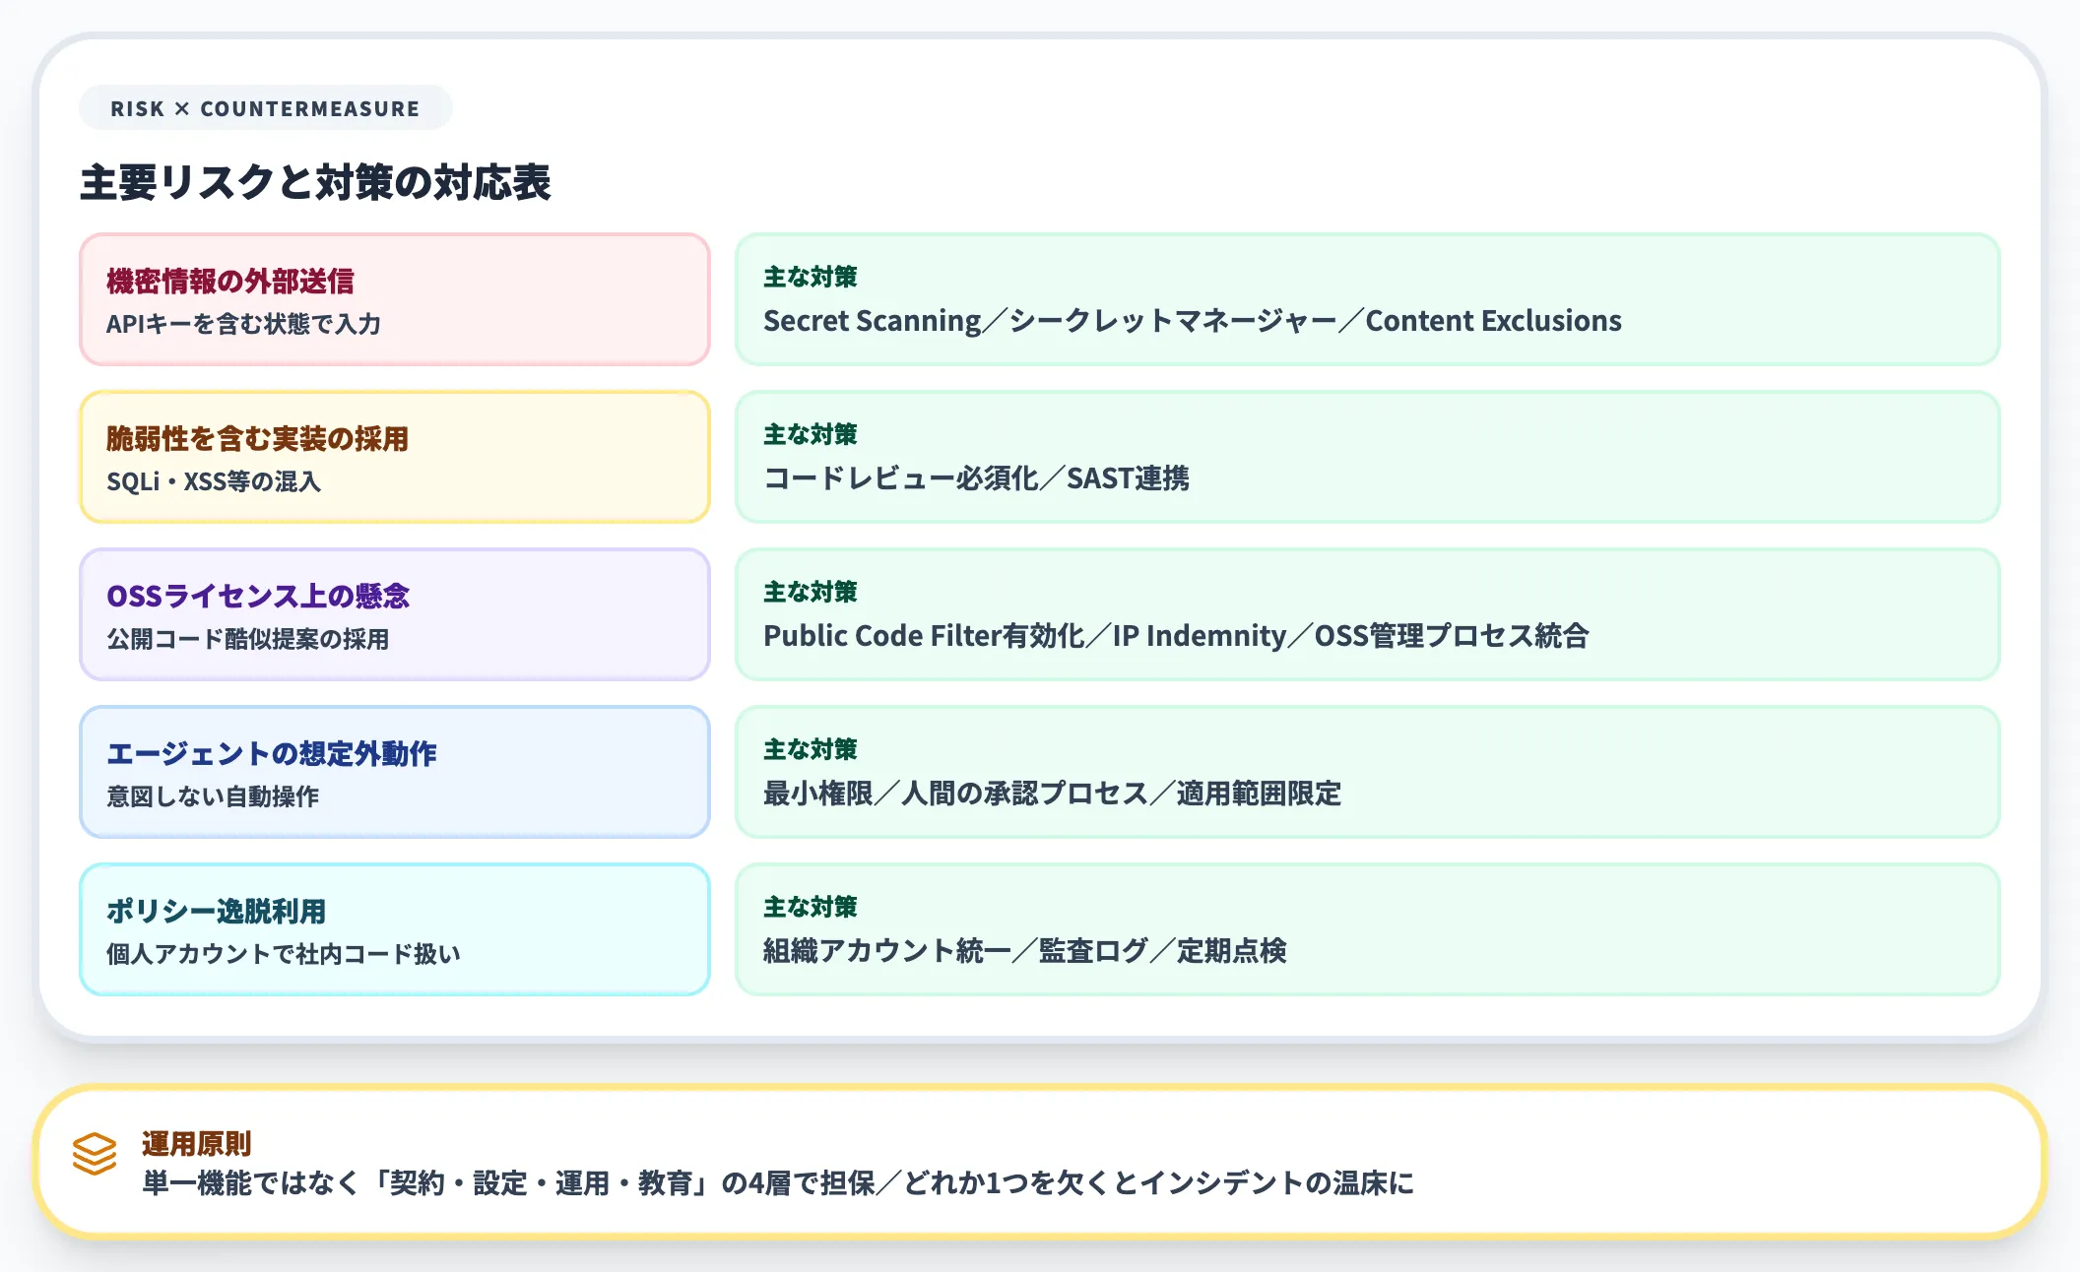Image resolution: width=2080 pixels, height=1272 pixels.
Task: Click the RISK × COUNTERMEASURE badge
Action: (x=264, y=108)
